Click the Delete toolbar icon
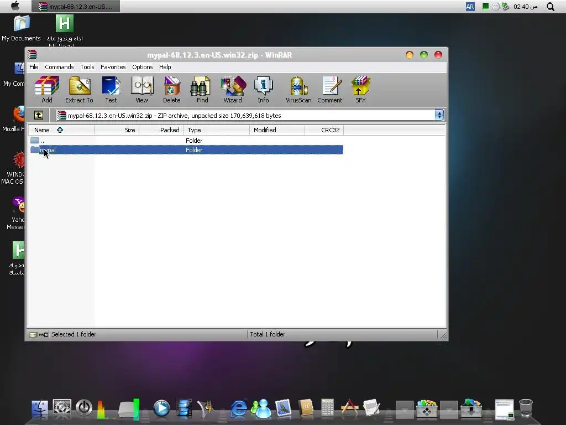 coord(171,90)
